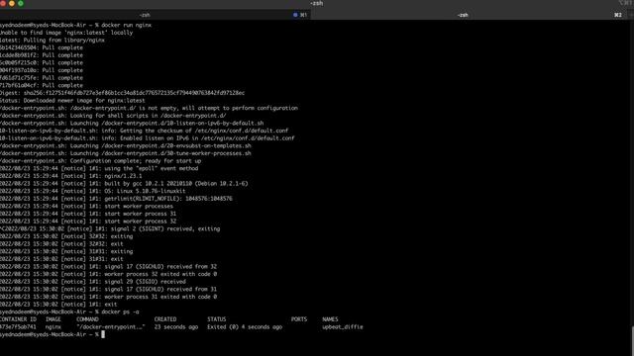Click the container name 'upbeat_diffie'
The image size is (634, 356).
(x=343, y=327)
